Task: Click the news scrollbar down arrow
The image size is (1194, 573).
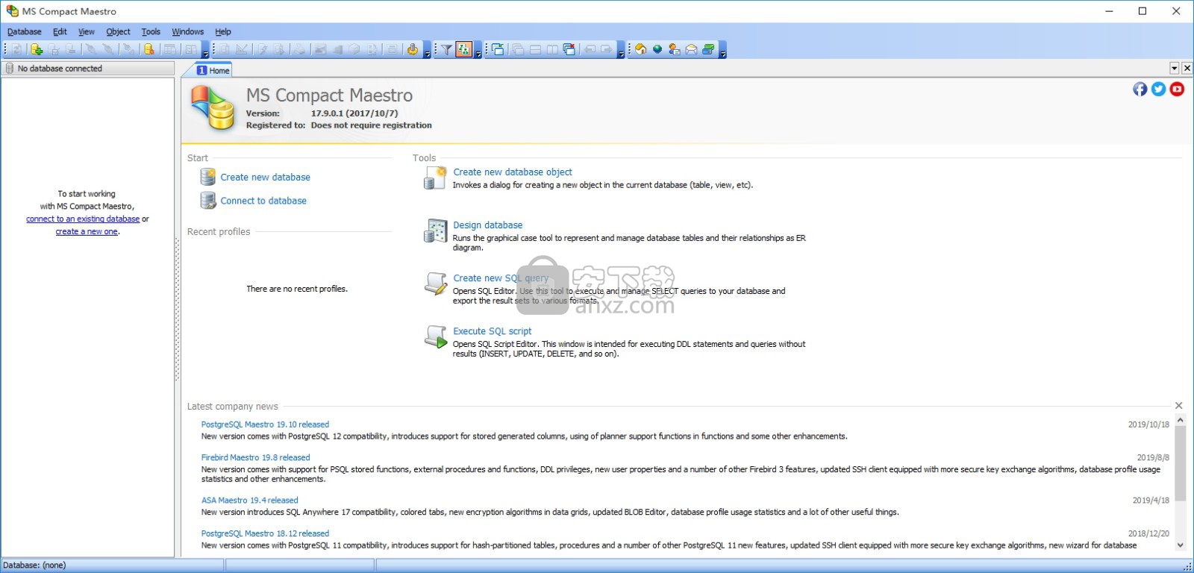Action: (x=1181, y=545)
